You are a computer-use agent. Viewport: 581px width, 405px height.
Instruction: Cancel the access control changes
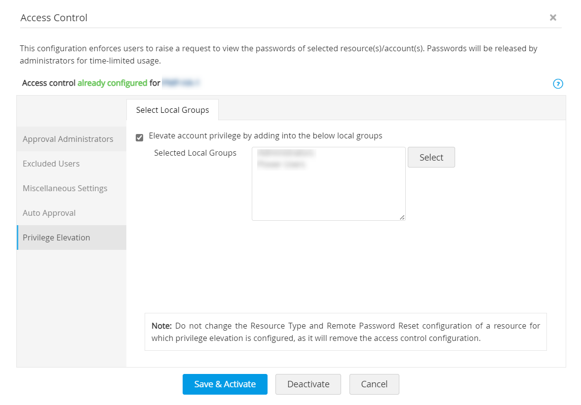374,384
